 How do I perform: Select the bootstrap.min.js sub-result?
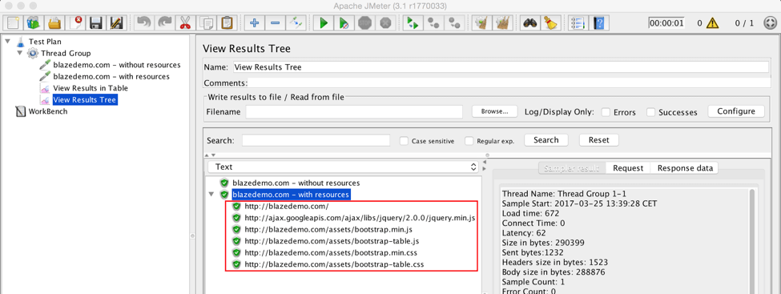tap(328, 229)
